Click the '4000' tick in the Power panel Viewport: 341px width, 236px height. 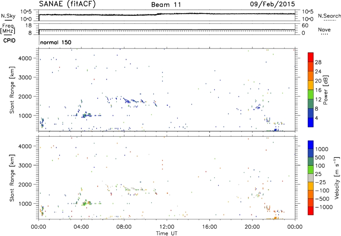point(25,58)
